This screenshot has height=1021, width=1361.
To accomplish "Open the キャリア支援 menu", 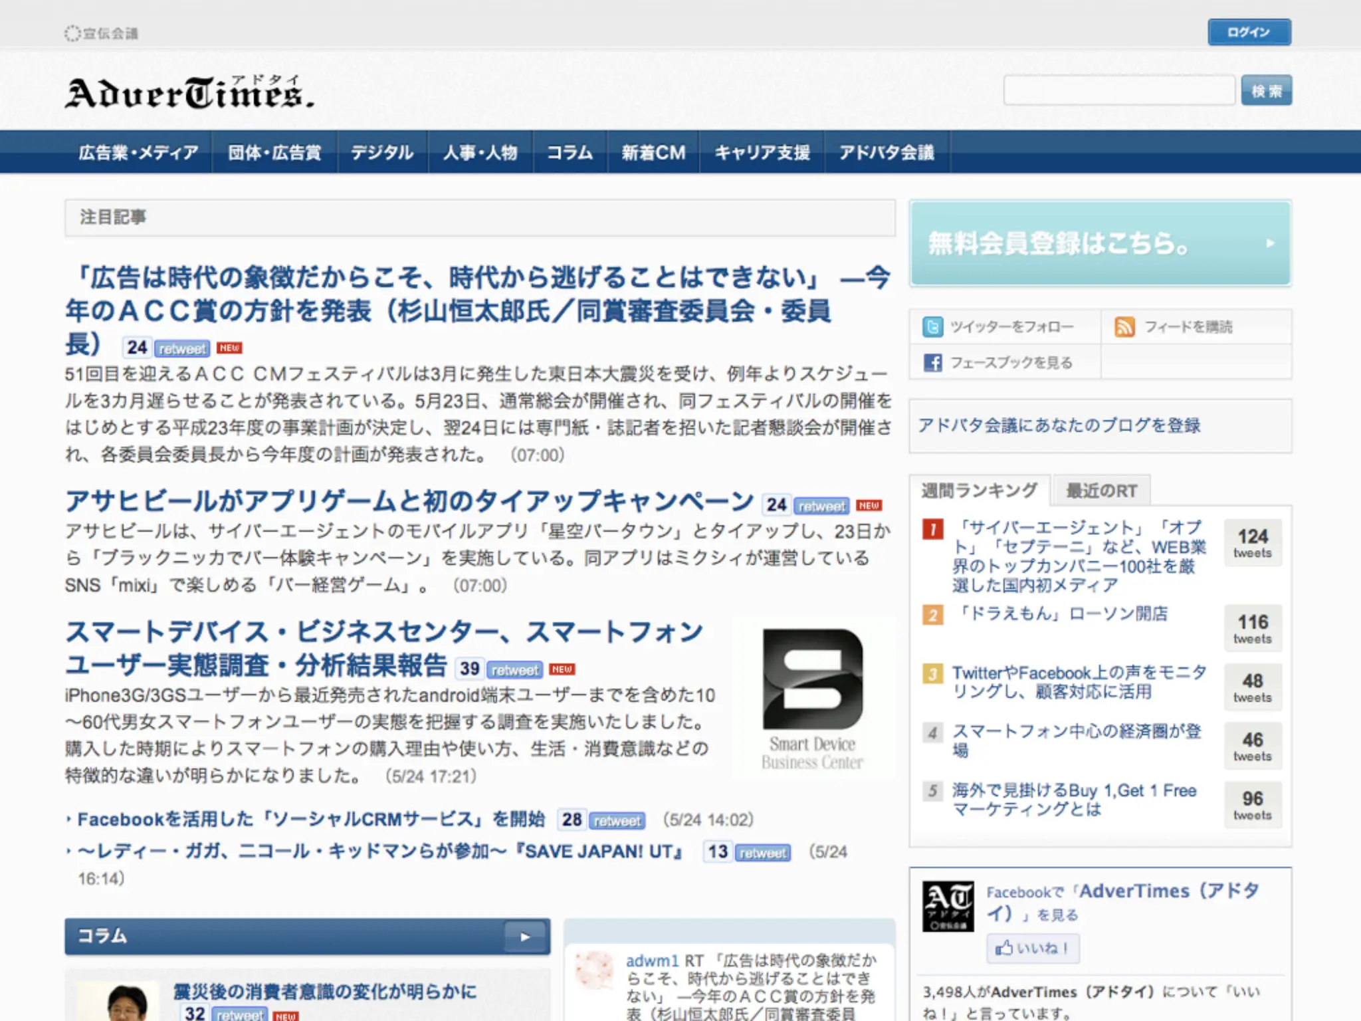I will (762, 152).
